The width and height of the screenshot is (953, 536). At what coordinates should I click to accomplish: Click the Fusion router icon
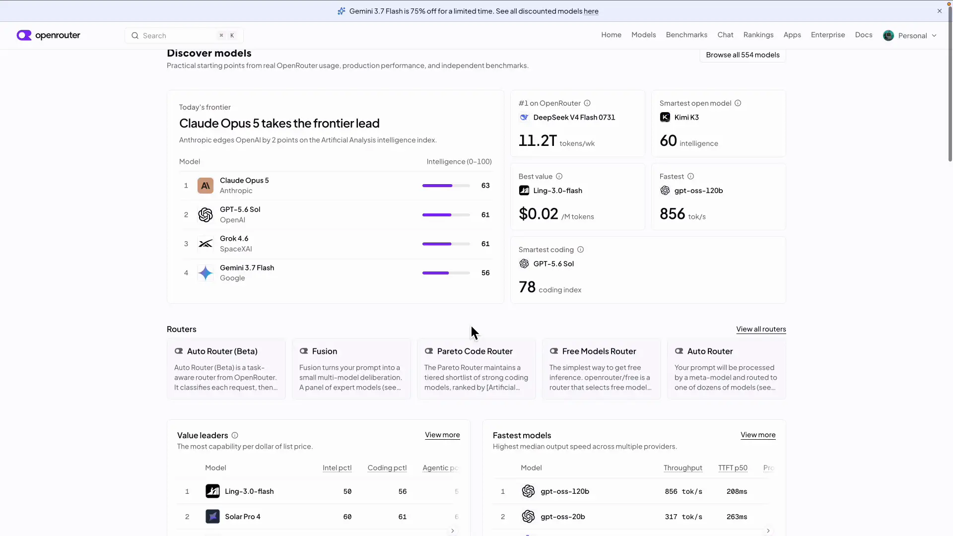click(x=304, y=351)
